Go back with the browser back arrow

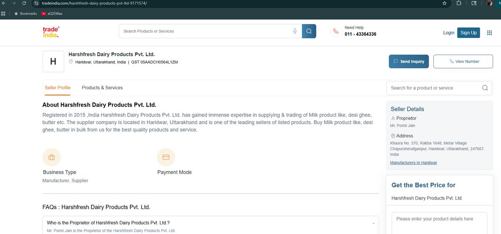(4, 3)
